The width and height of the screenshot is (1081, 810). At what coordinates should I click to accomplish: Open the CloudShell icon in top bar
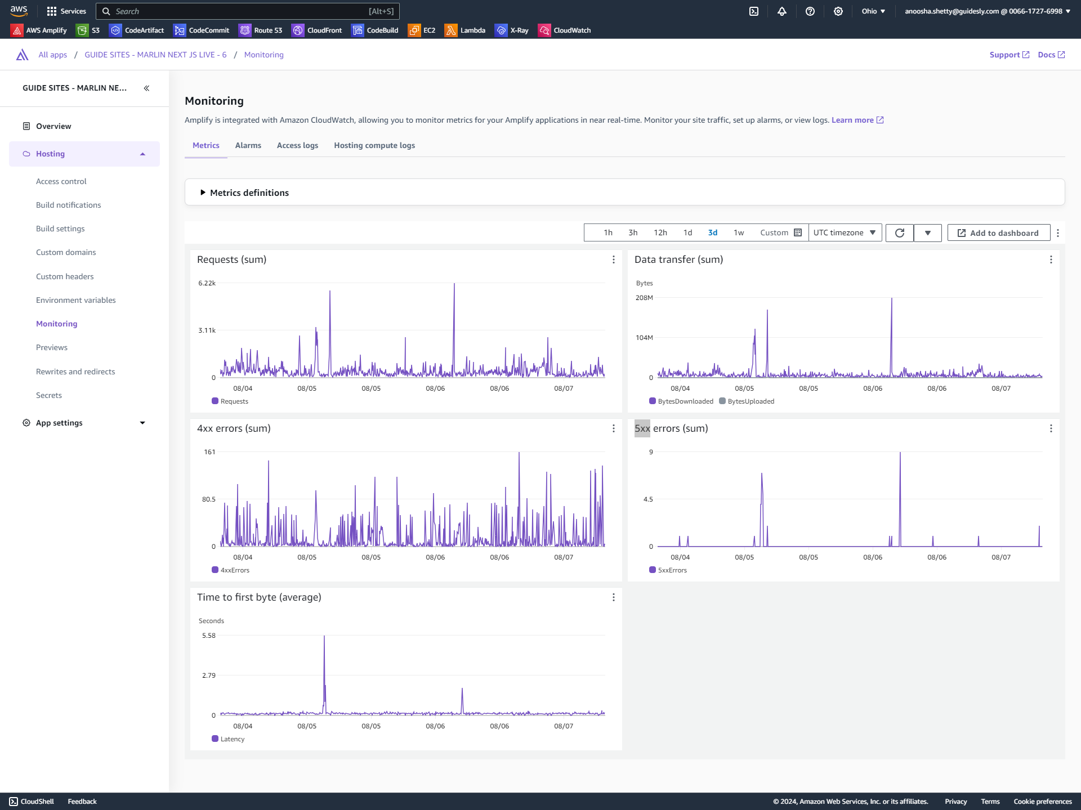pos(754,11)
